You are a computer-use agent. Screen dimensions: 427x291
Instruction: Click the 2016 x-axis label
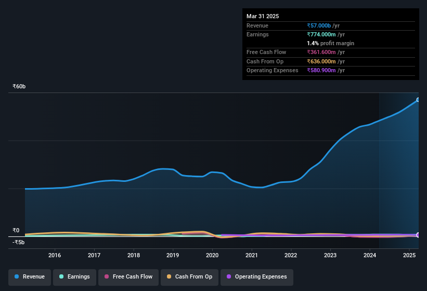55,255
